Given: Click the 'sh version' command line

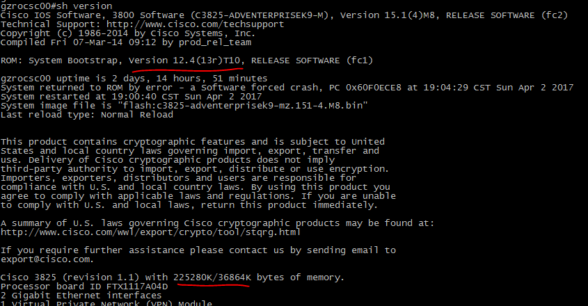Looking at the screenshot, I should click(x=56, y=6).
